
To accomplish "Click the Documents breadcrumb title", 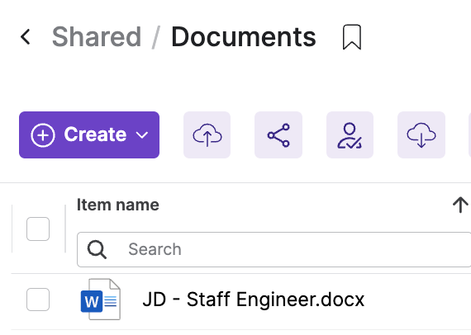I will click(244, 37).
